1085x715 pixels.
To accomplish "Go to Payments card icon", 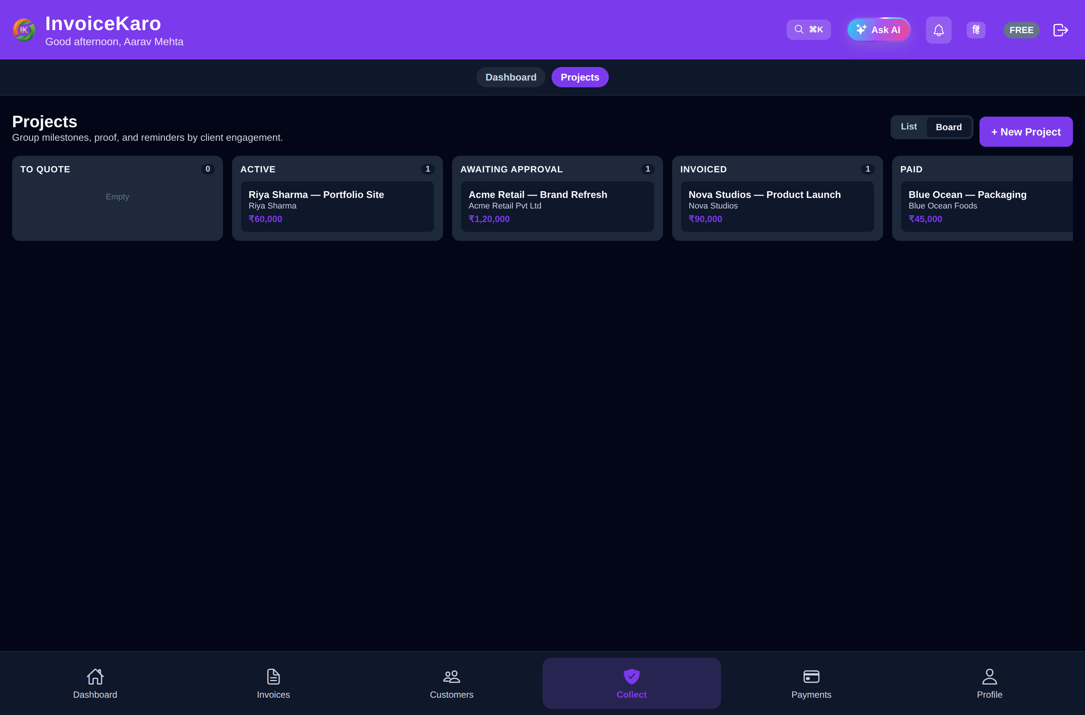I will (811, 676).
